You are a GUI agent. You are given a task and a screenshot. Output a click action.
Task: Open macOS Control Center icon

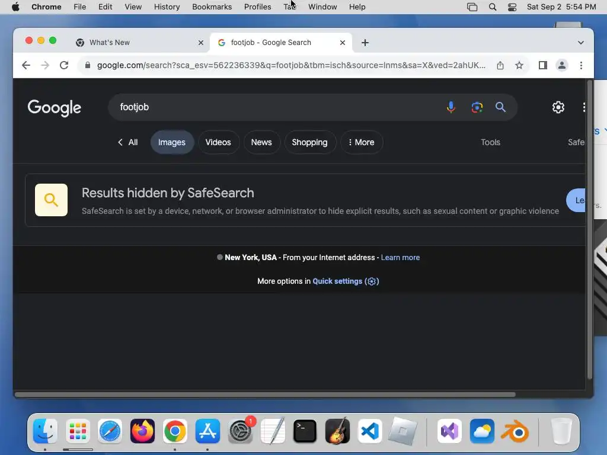pos(512,7)
